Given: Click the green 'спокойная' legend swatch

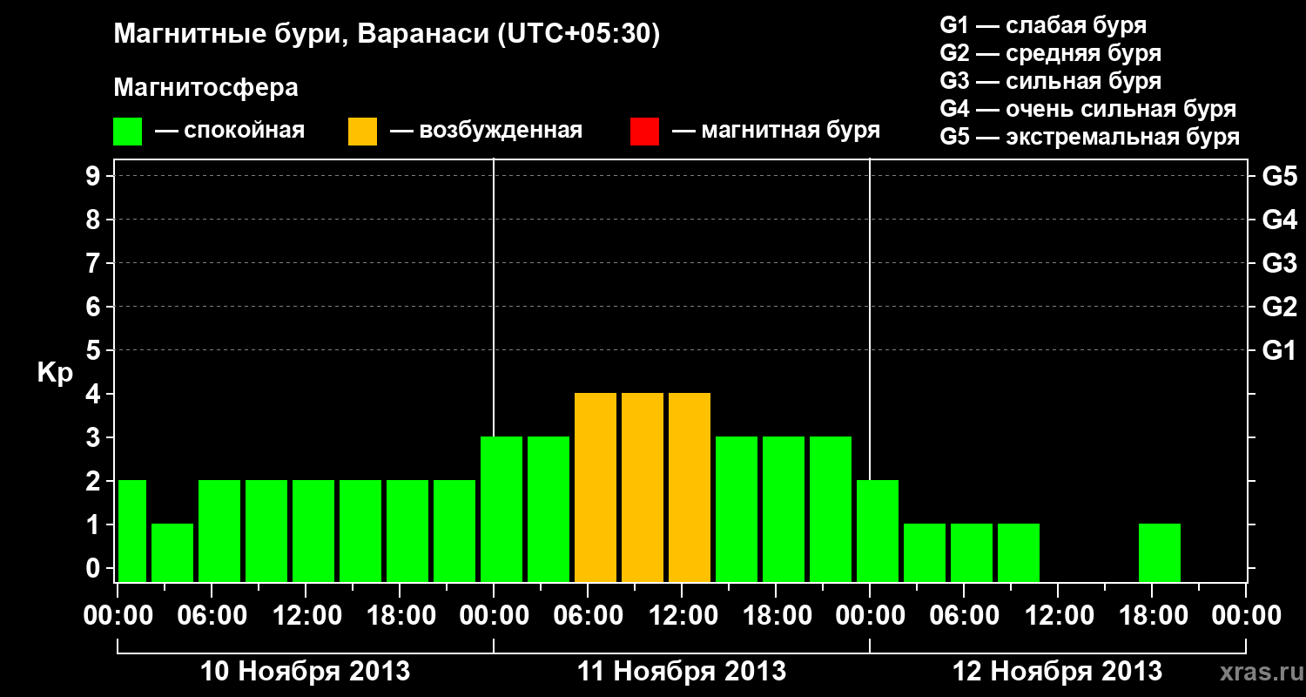Looking at the screenshot, I should pos(128,132).
